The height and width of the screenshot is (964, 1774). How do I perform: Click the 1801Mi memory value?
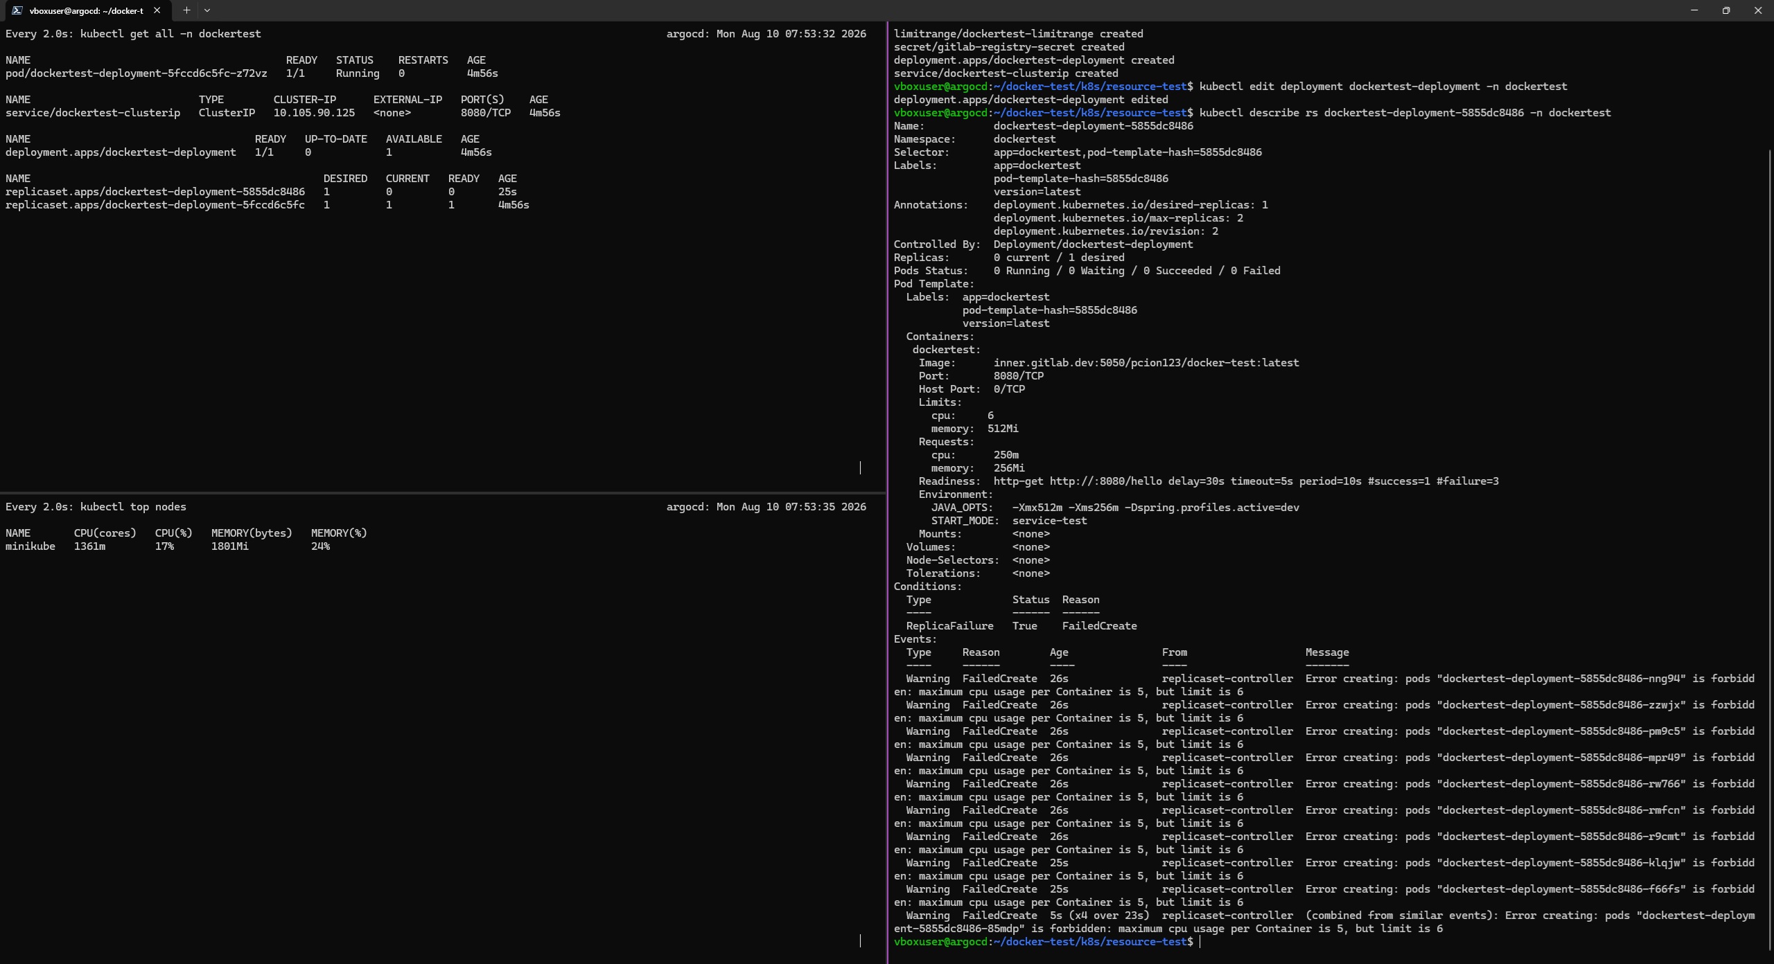pos(230,546)
